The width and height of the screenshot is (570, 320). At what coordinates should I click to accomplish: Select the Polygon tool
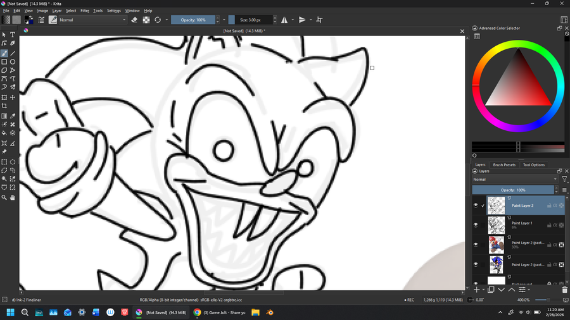[4, 70]
